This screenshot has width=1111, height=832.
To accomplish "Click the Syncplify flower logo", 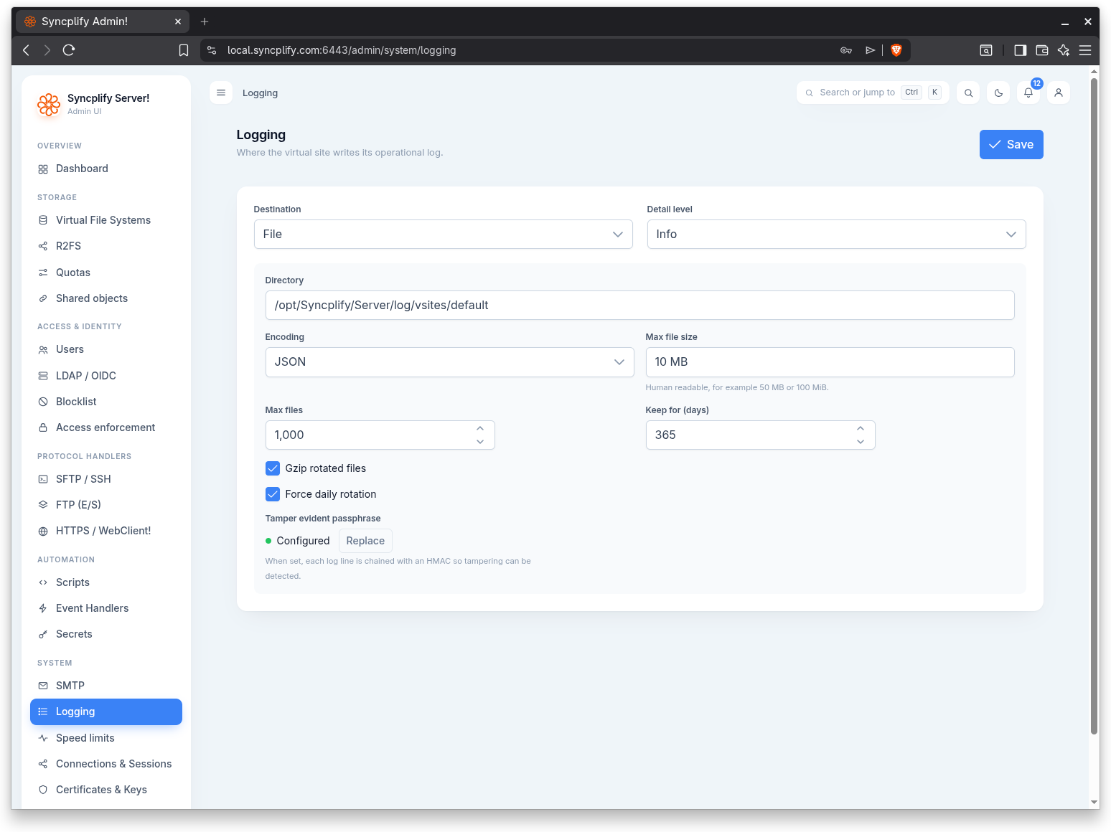I will coord(49,105).
